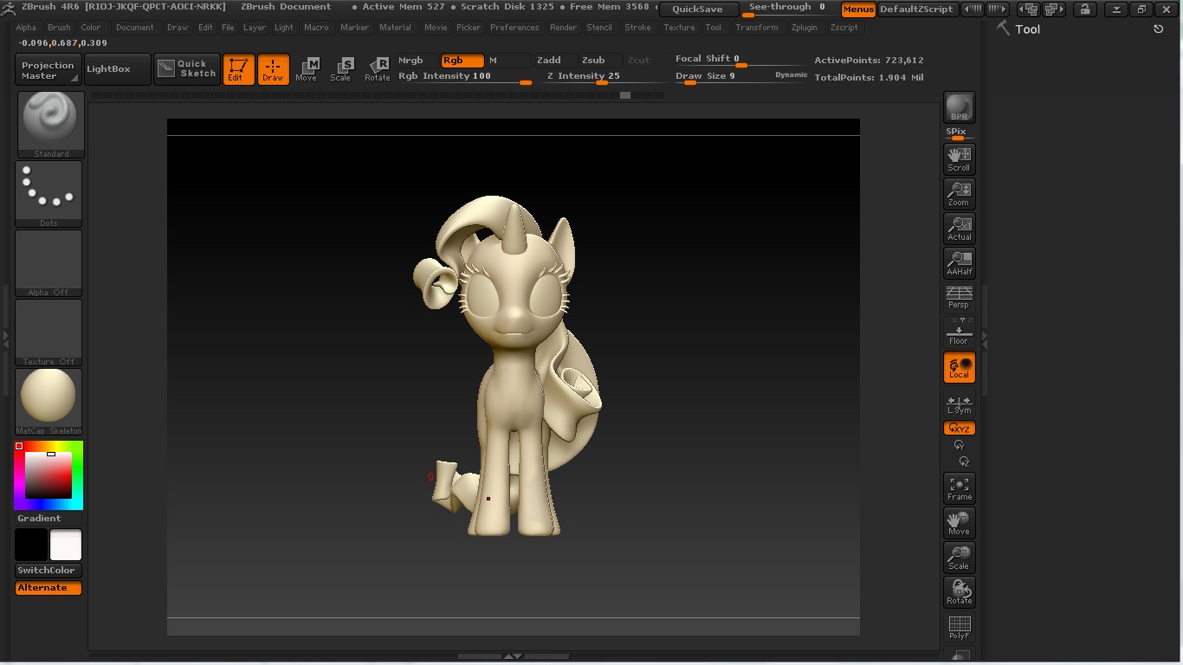The height and width of the screenshot is (665, 1183).
Task: Open the Zplugin menu
Action: pyautogui.click(x=804, y=28)
